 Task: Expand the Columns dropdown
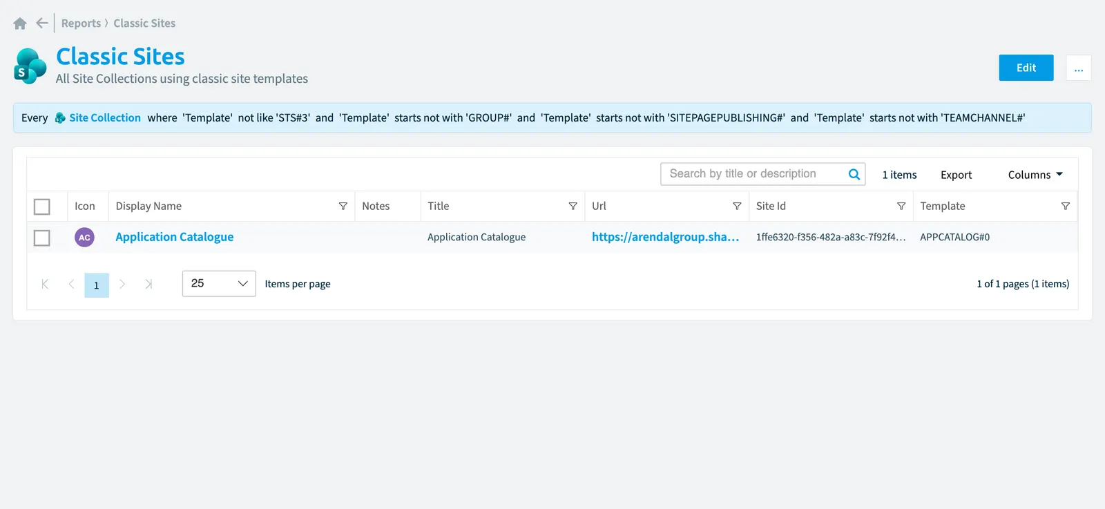coord(1035,175)
